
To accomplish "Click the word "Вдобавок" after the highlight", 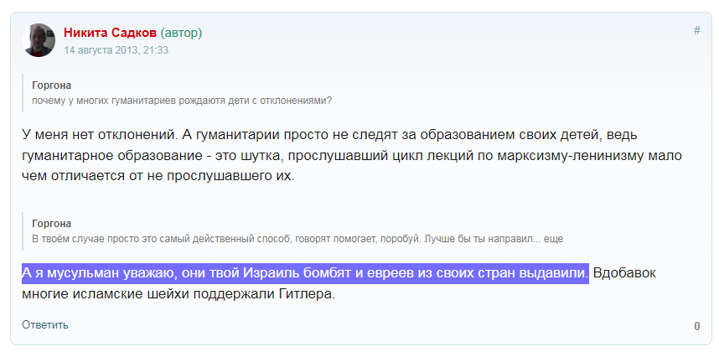I will tap(625, 274).
